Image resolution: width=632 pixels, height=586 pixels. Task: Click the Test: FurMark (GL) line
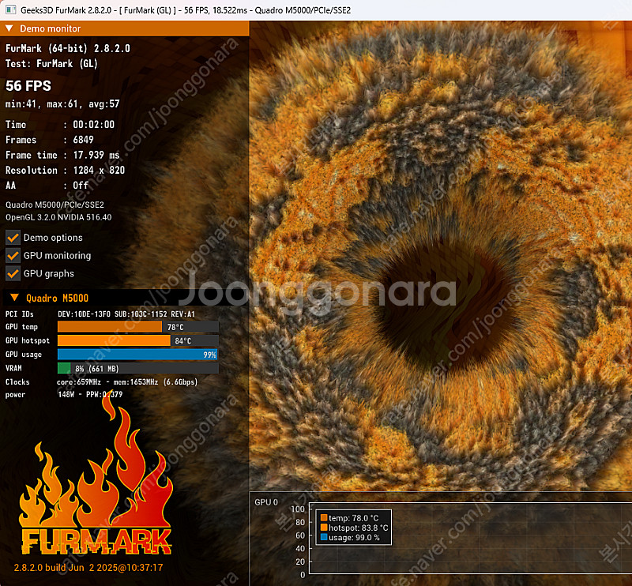51,64
